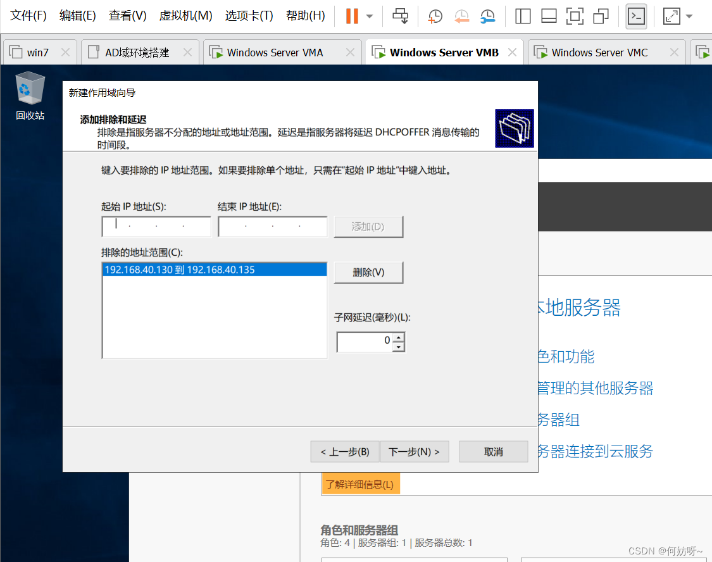Open the snapshot manager wrench icon
Screen dimensions: 712x562
click(x=487, y=16)
